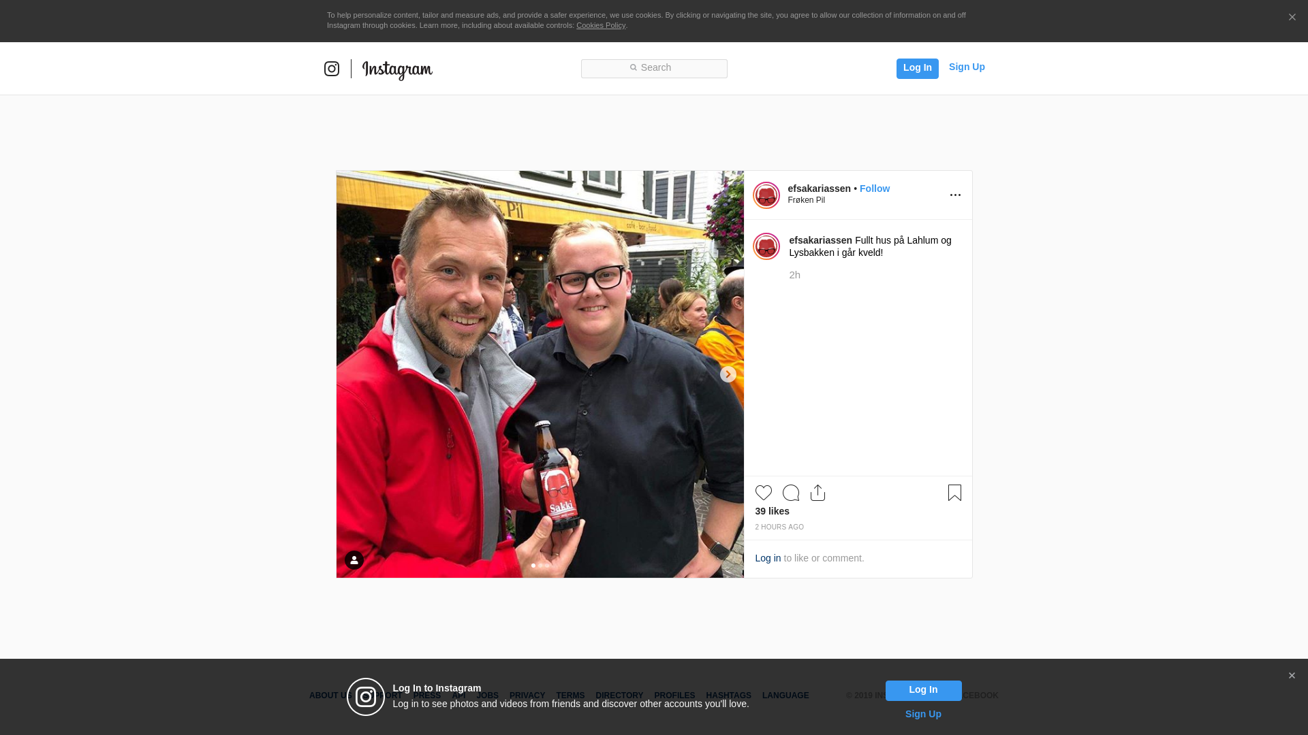Click the Search input field

(654, 68)
